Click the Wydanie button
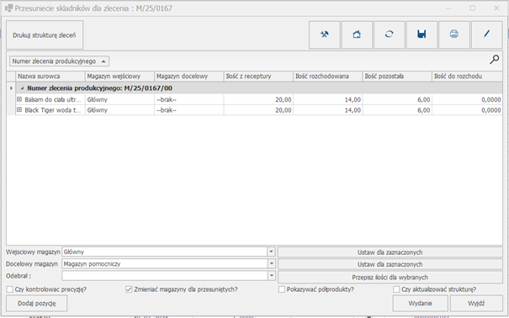Screen dimensions: 509x318 tap(420, 303)
